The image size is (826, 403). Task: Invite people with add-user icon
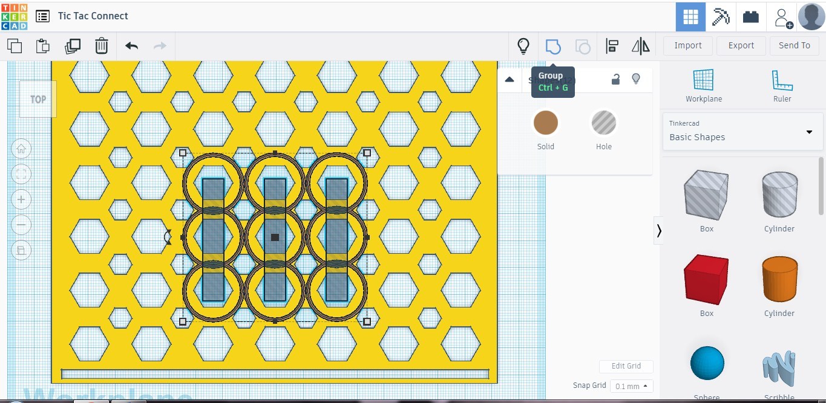click(x=783, y=18)
